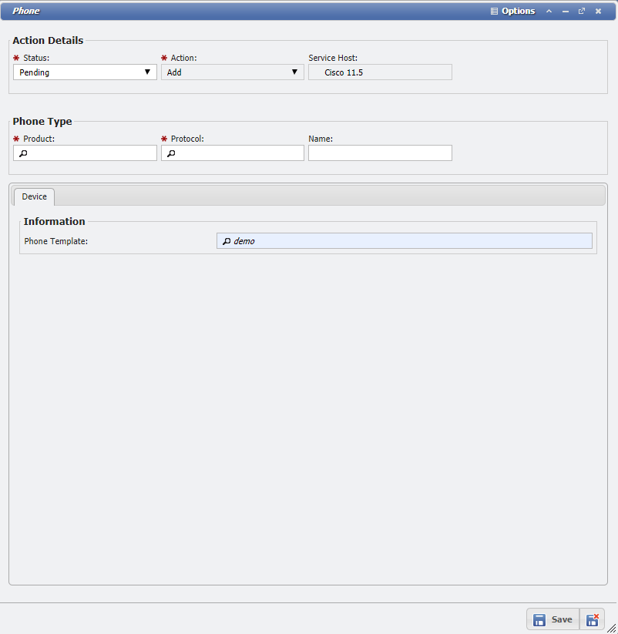Image resolution: width=618 pixels, height=634 pixels.
Task: Click the magnifier icon in the Product field
Action: click(23, 154)
